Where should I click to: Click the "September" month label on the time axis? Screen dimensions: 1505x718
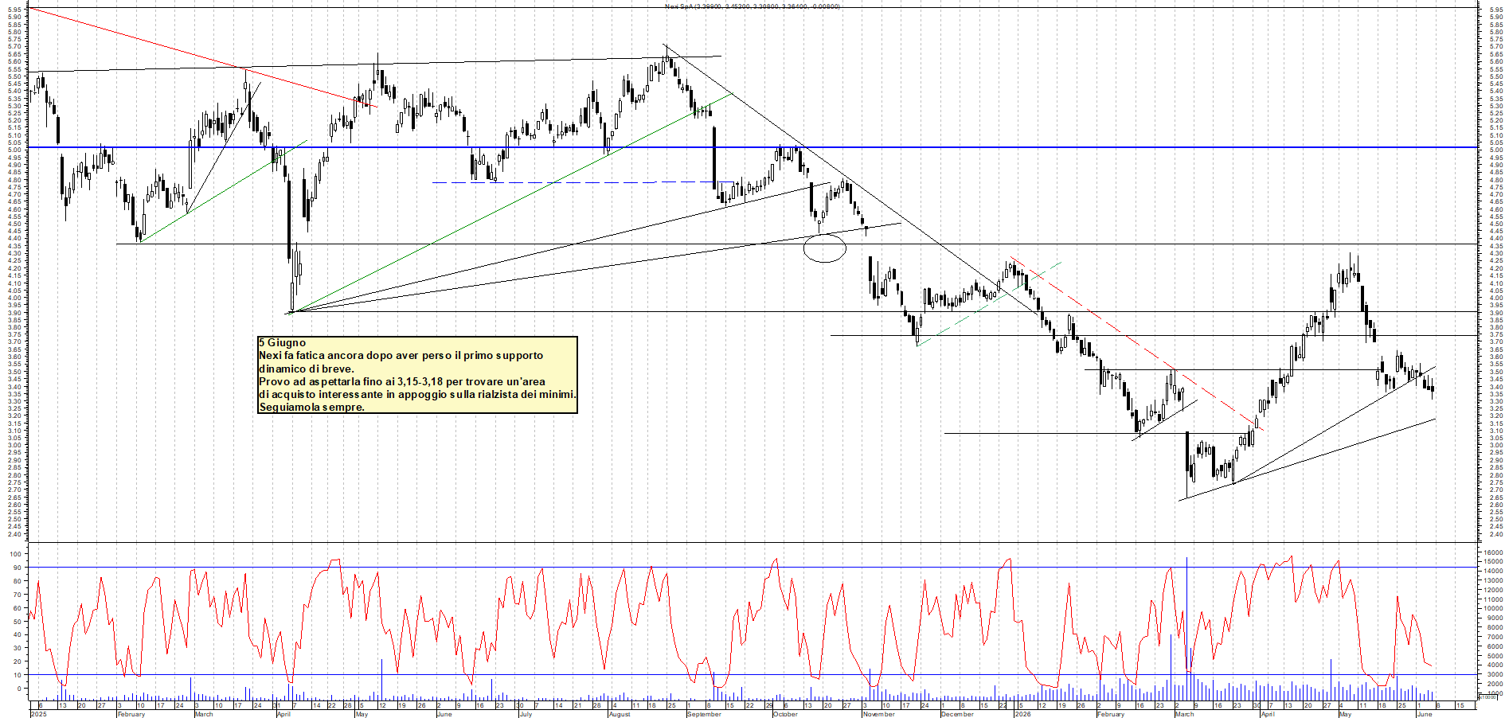[704, 714]
